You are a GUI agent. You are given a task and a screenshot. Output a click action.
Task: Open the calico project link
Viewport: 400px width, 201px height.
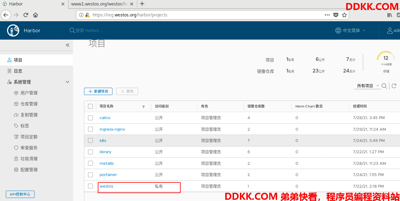click(105, 118)
